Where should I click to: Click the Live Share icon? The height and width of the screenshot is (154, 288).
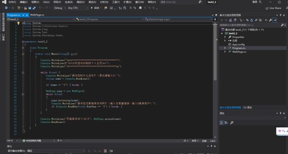[x=267, y=8]
